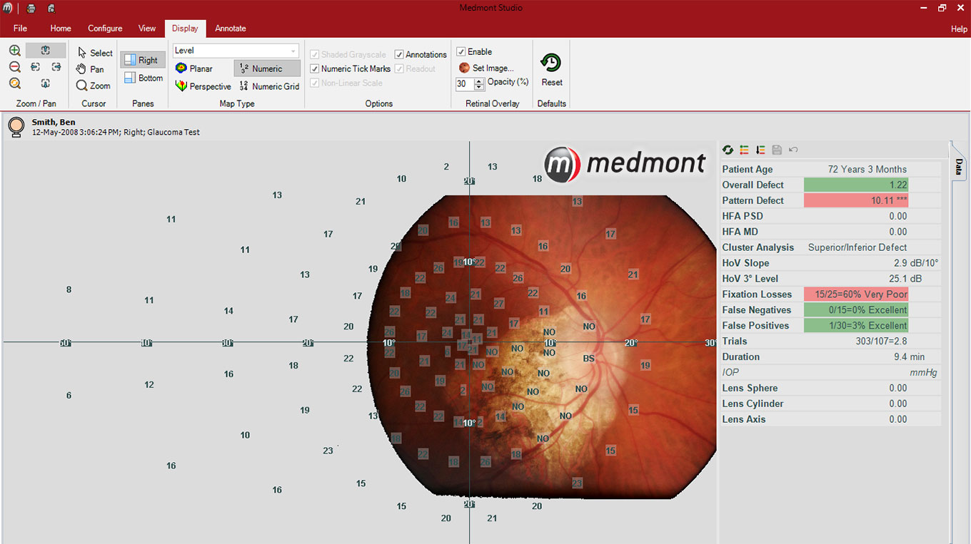This screenshot has width=971, height=544.
Task: Open the Annotate ribbon tab
Action: (230, 29)
